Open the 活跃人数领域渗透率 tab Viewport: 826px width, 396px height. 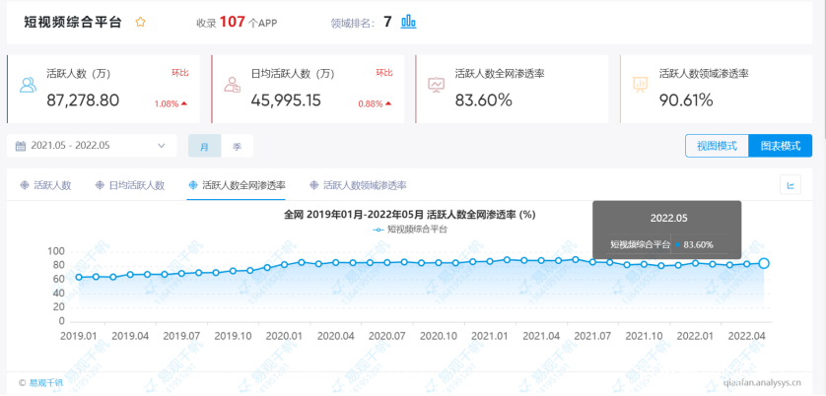pyautogui.click(x=358, y=185)
